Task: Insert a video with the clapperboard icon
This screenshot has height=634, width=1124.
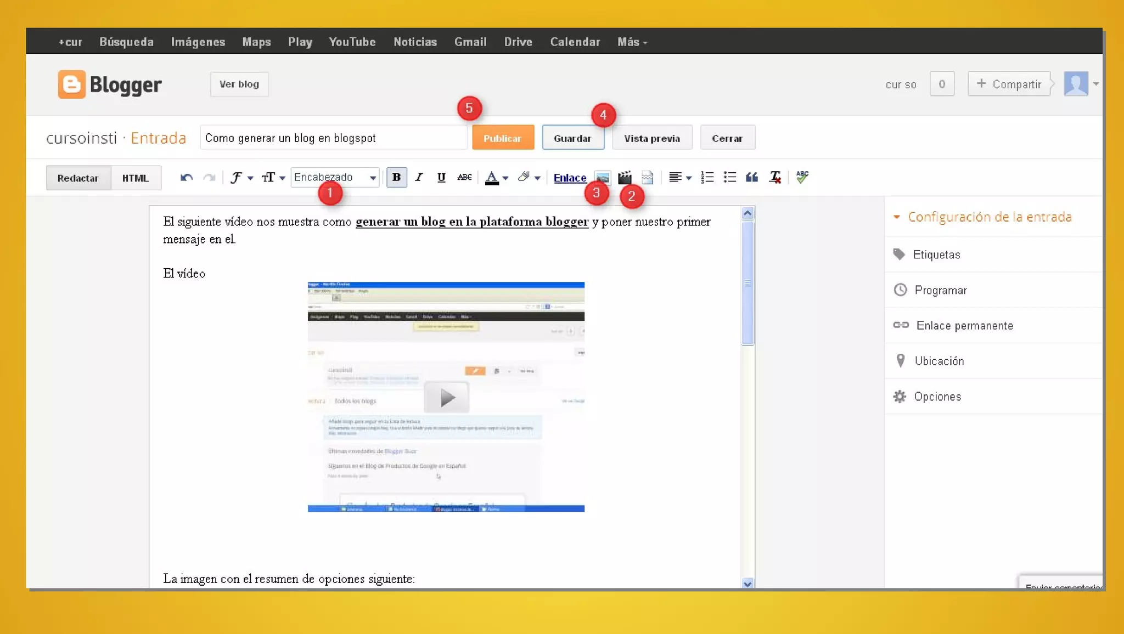Action: 625,177
